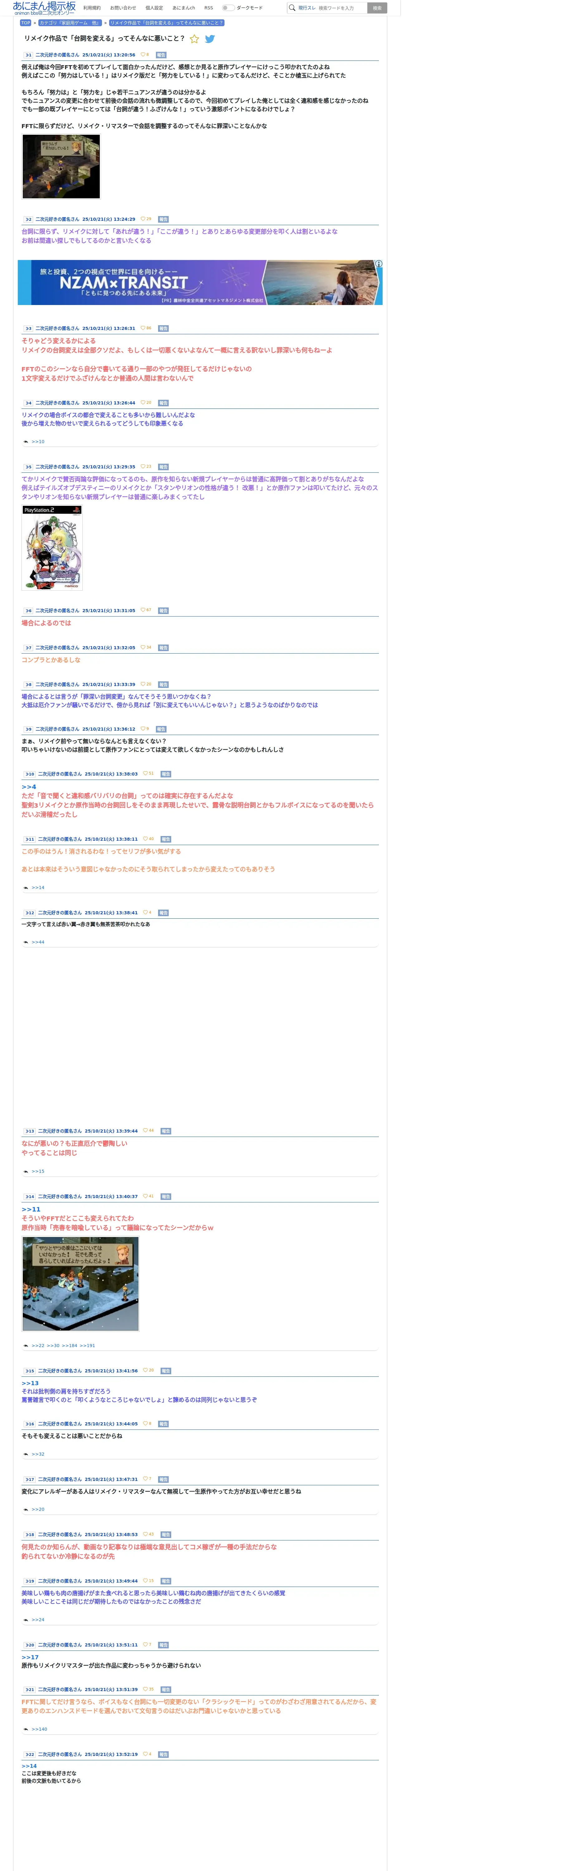The width and height of the screenshot is (565, 1871).
Task: Click the あにまん掲示板 site logo
Action: click(x=44, y=8)
